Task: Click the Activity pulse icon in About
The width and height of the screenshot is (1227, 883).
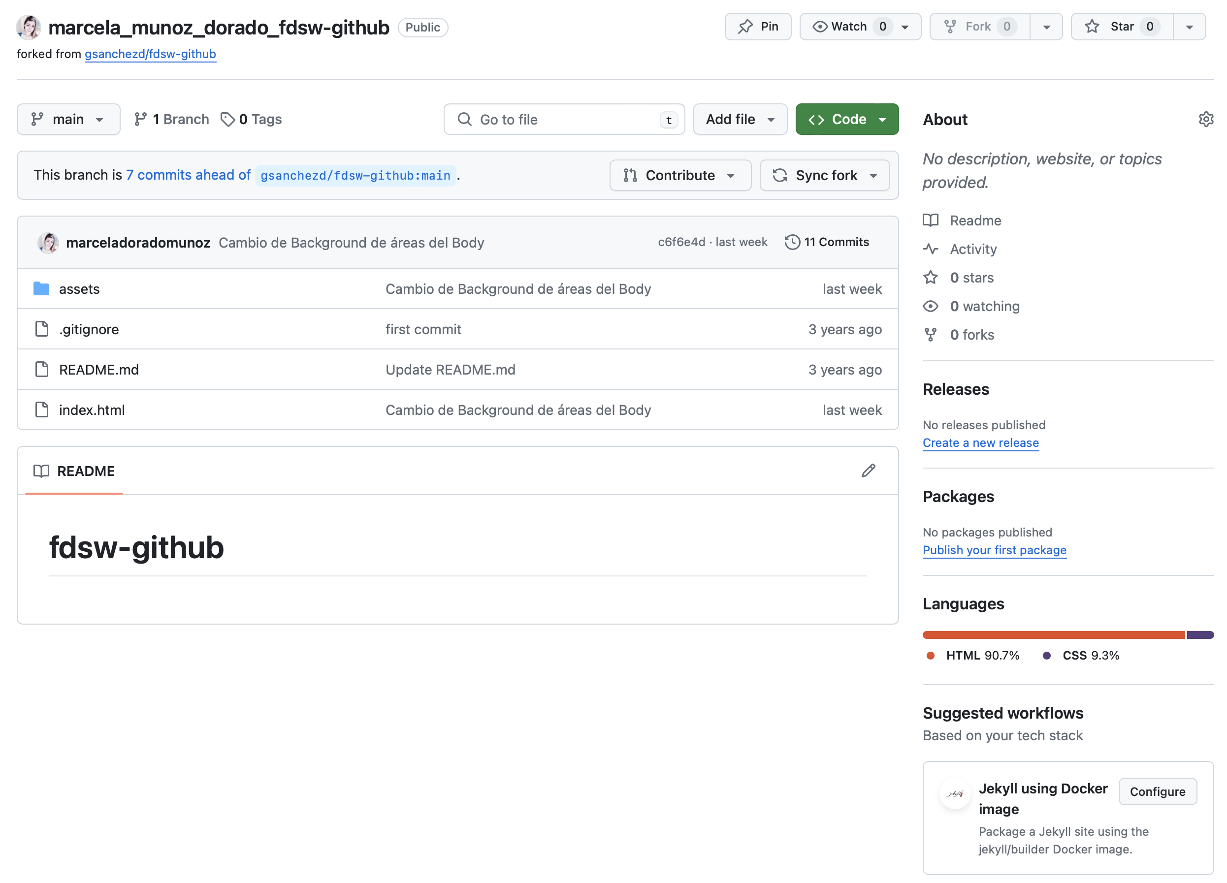Action: 931,249
